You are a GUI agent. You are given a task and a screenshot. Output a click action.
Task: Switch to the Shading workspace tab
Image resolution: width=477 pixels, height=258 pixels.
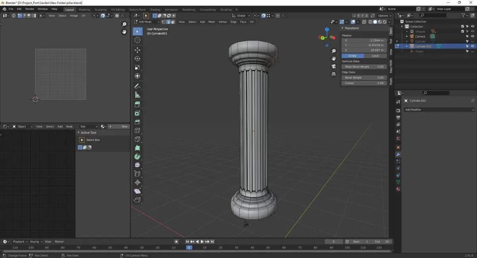155,10
